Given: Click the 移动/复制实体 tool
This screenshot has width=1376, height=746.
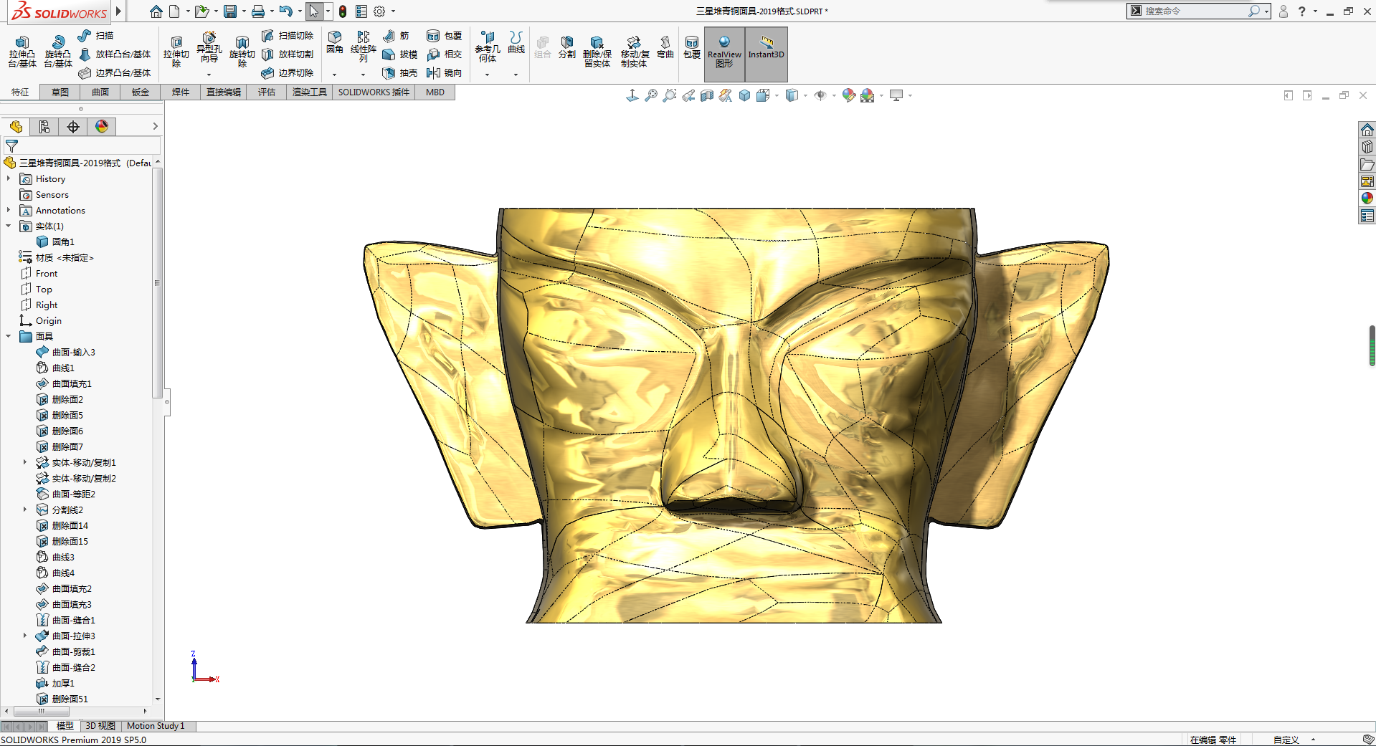Looking at the screenshot, I should [x=634, y=52].
